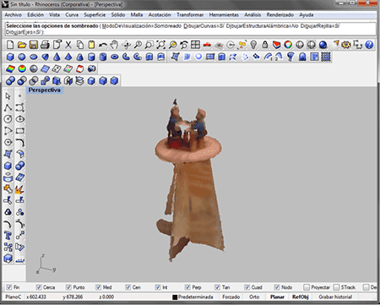Image resolution: width=380 pixels, height=305 pixels.
Task: Open the Renderizado menu
Action: coord(280,14)
